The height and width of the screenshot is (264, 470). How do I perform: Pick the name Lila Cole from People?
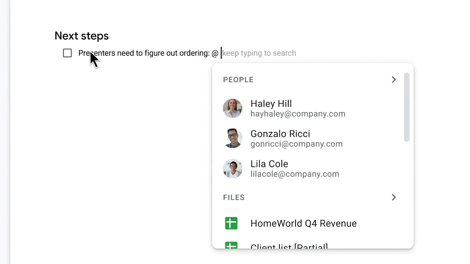coord(269,164)
